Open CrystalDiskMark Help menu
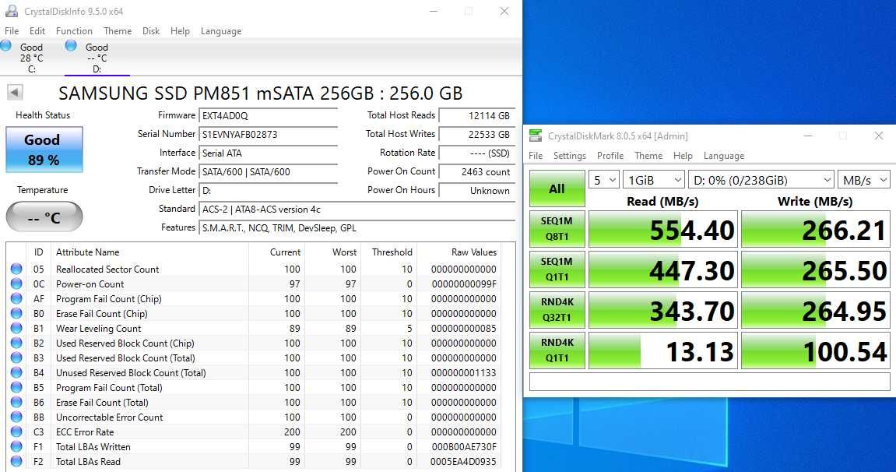Screen dimensions: 896x472 point(682,156)
